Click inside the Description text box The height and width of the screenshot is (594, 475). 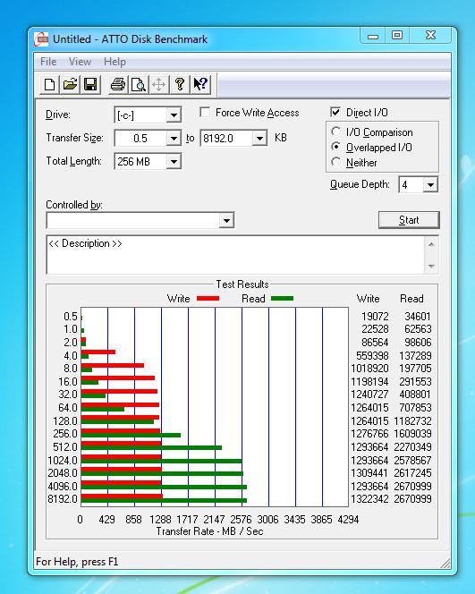(x=235, y=255)
